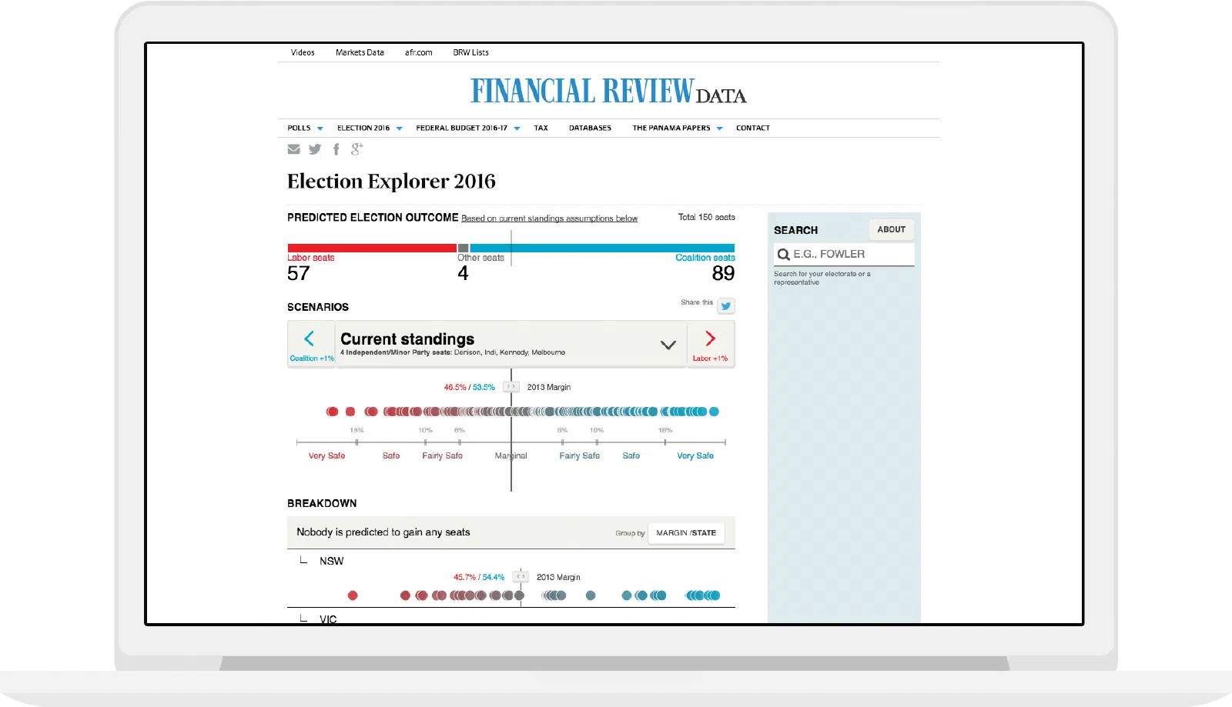Go to next scenario Labor +1%

(x=710, y=344)
